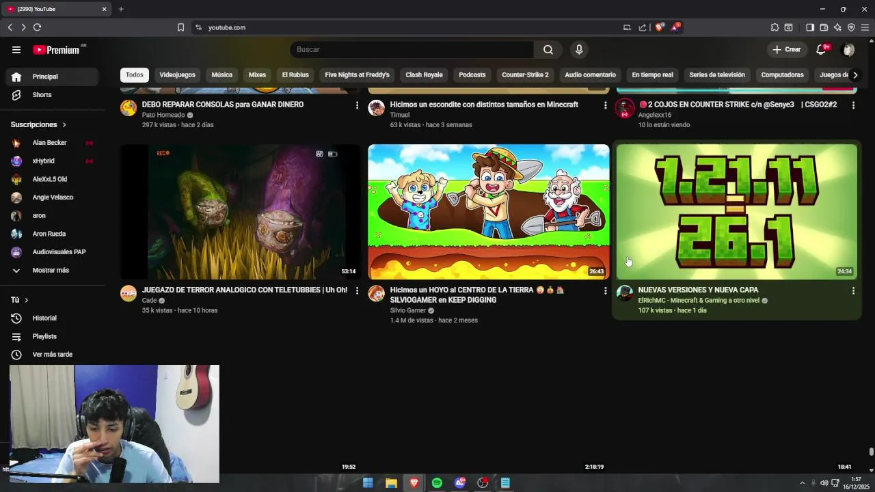
Task: Open the Crear dropdown button
Action: pos(787,49)
